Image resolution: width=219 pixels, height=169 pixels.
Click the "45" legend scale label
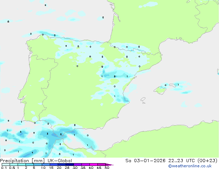tap(99, 168)
